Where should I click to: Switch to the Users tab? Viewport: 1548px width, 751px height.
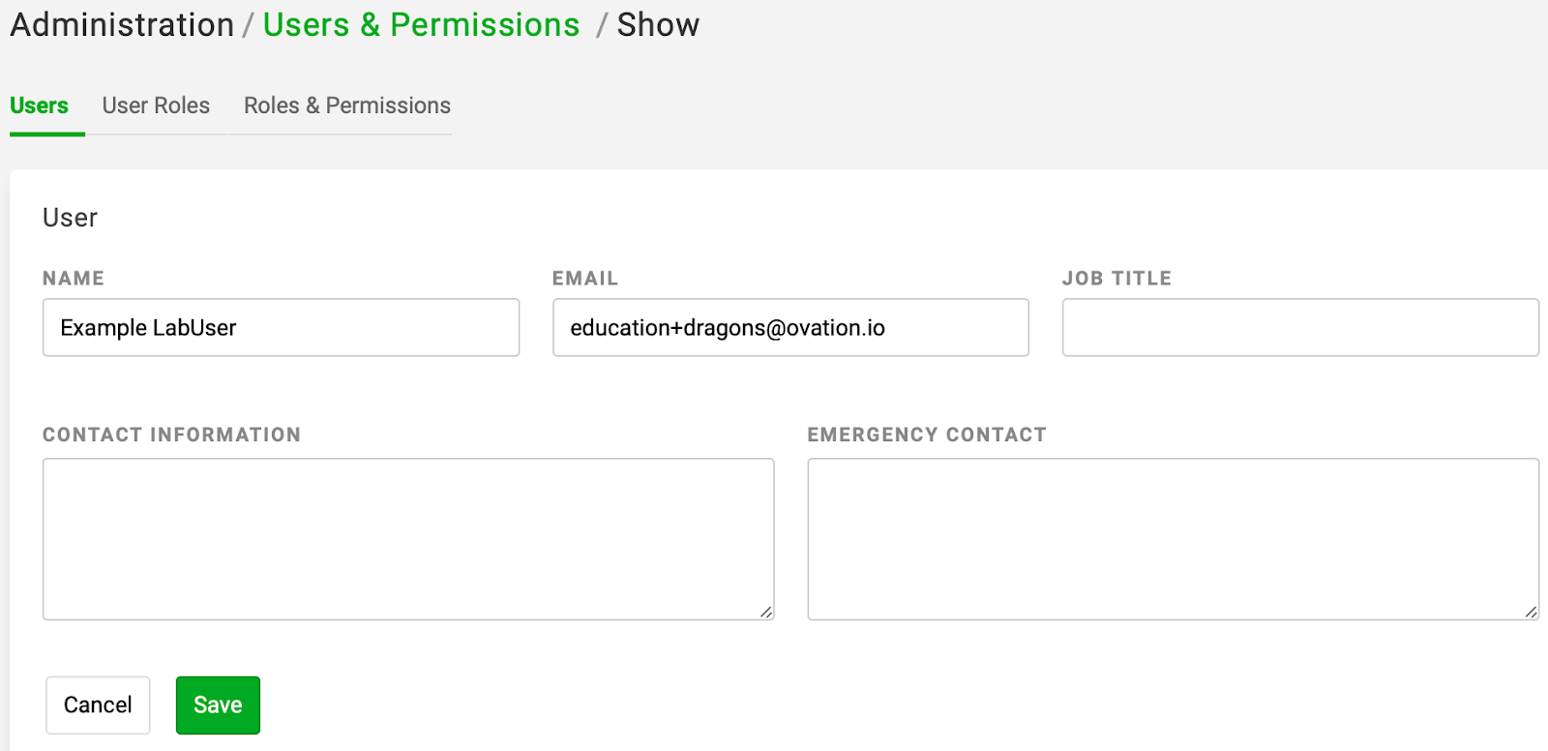click(39, 105)
